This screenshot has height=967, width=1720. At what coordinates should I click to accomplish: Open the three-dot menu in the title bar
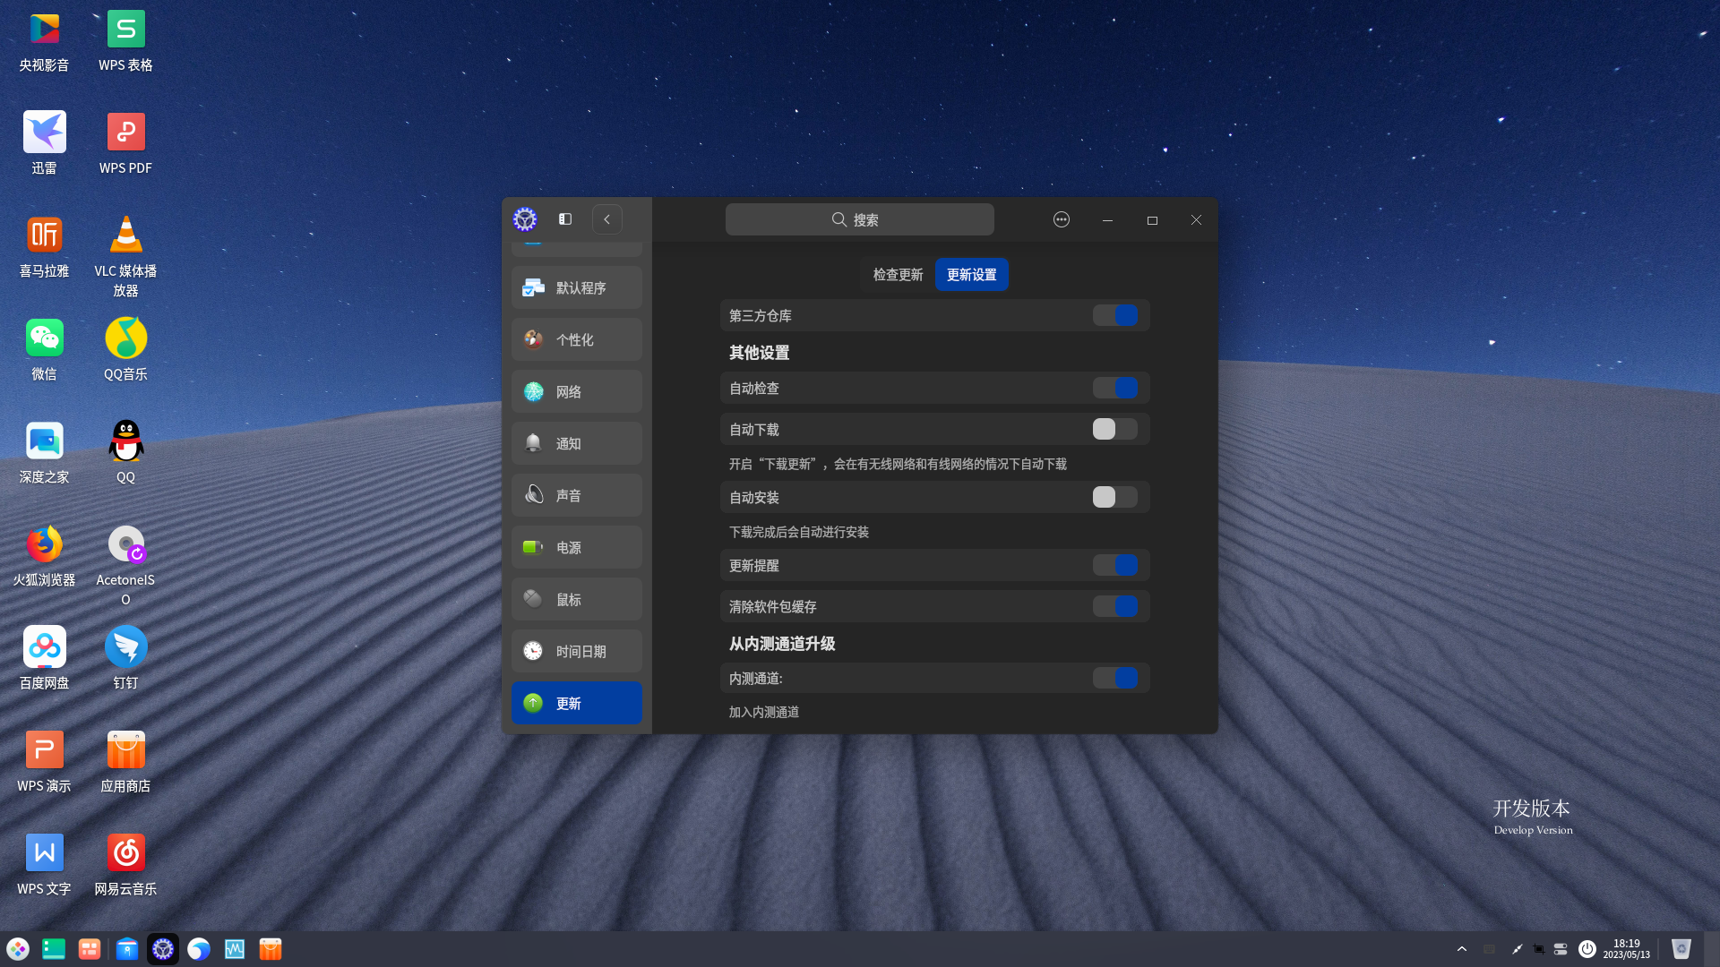(x=1061, y=219)
